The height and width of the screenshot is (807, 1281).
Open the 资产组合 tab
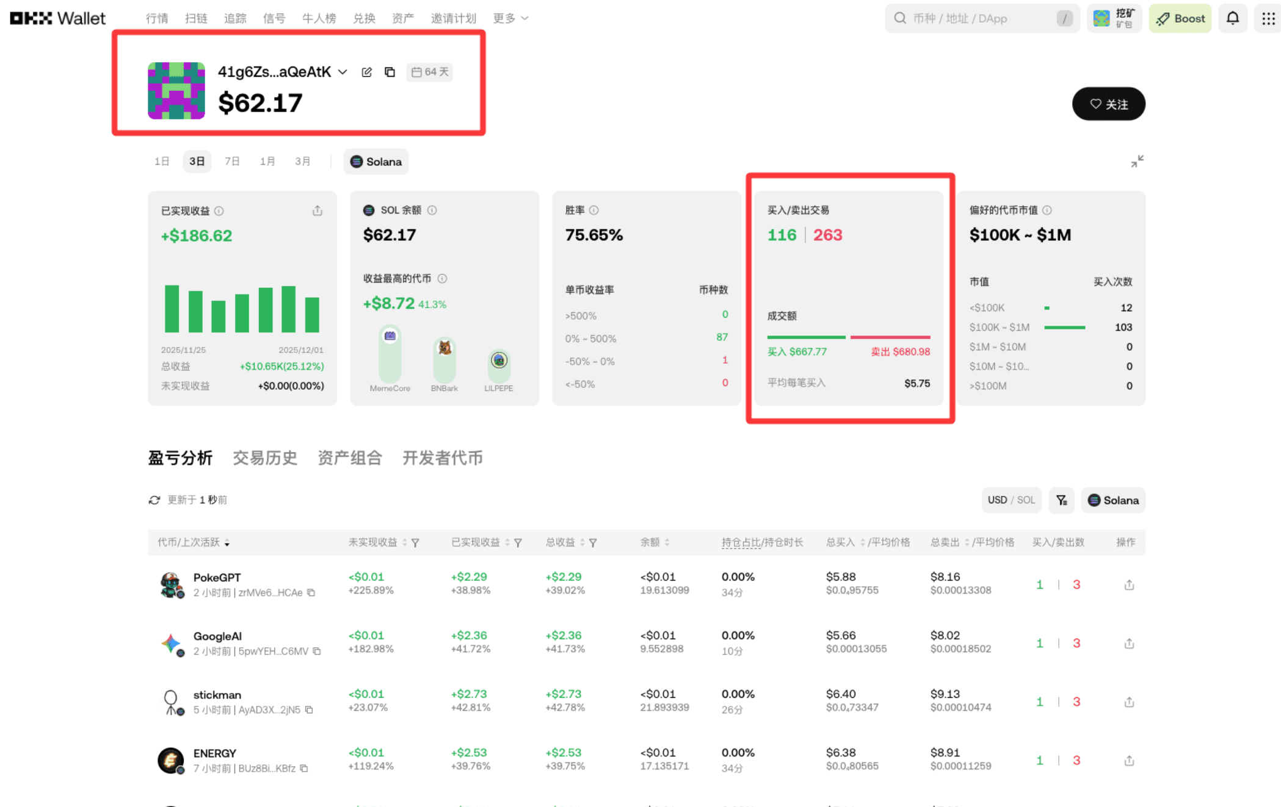point(350,458)
